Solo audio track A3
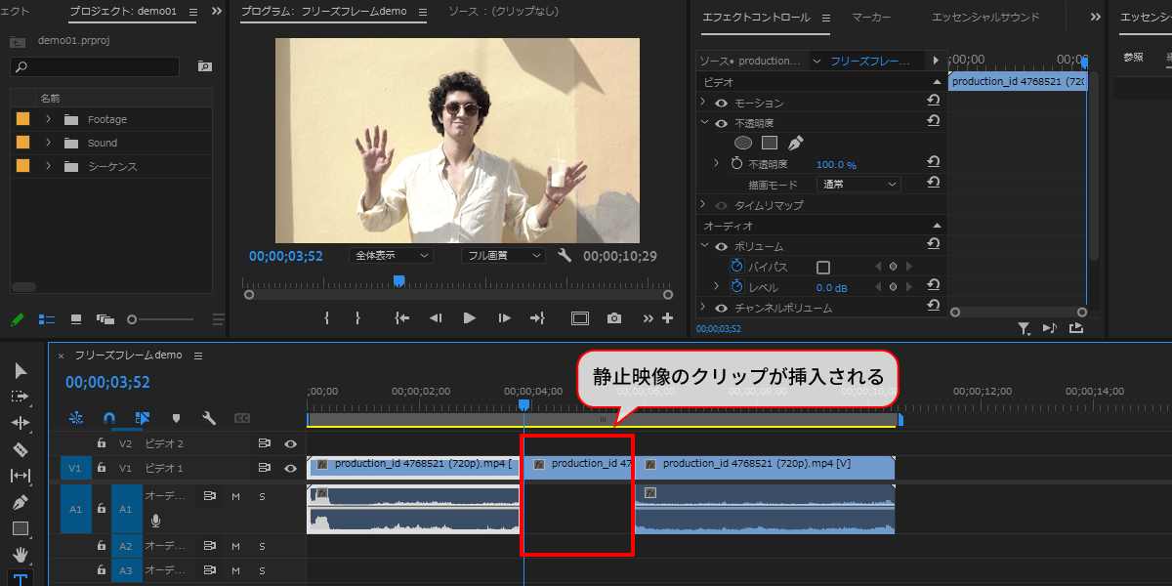 coord(262,569)
